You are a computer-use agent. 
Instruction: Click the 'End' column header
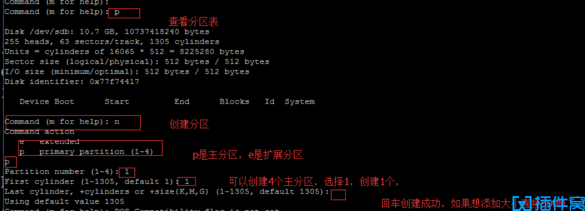pos(181,101)
